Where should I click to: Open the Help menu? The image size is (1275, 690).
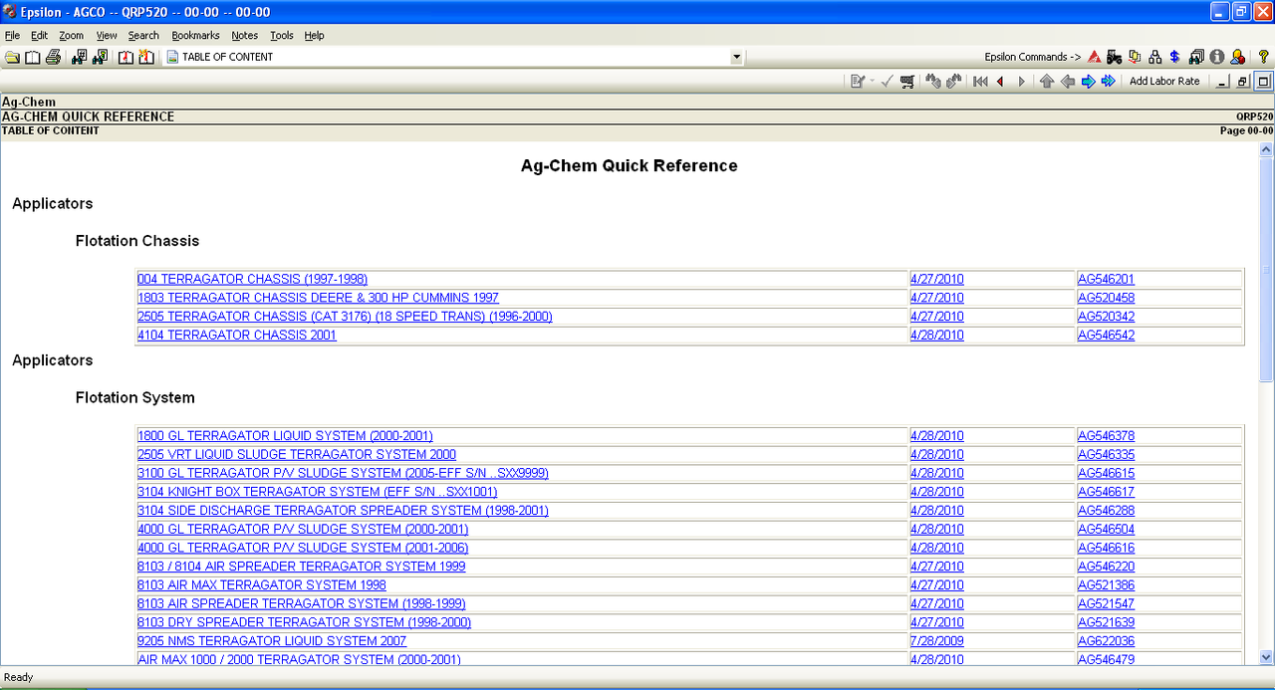[x=314, y=35]
